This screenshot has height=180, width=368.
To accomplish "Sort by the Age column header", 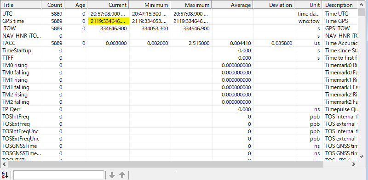I will [x=76, y=5].
